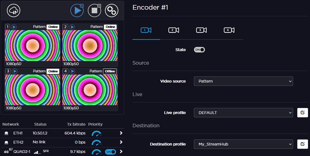
Task: Click the Offline status badge on encoder 4
Action: [x=110, y=71]
